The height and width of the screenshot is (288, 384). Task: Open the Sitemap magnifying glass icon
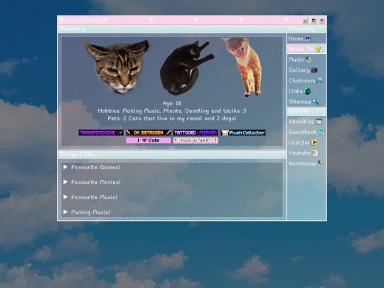coord(315,102)
